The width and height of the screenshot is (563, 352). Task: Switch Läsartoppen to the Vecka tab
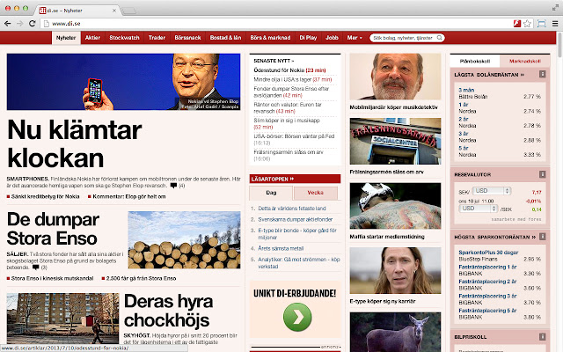click(316, 193)
